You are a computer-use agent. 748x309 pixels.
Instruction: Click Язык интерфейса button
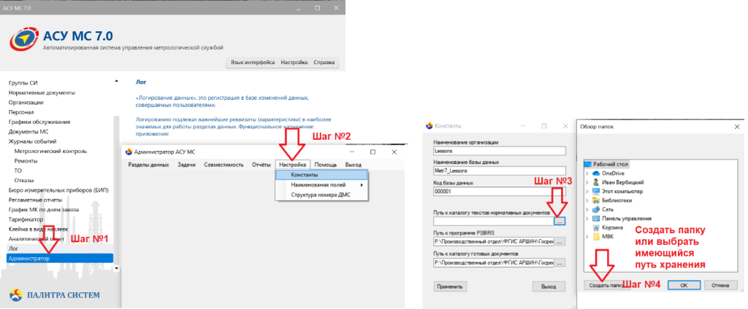pyautogui.click(x=252, y=63)
